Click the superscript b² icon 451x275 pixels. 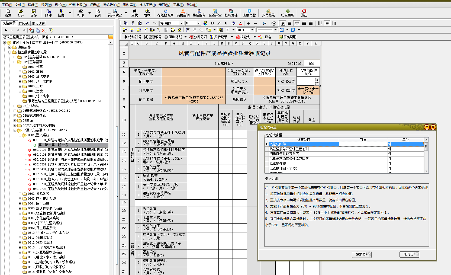point(265,23)
